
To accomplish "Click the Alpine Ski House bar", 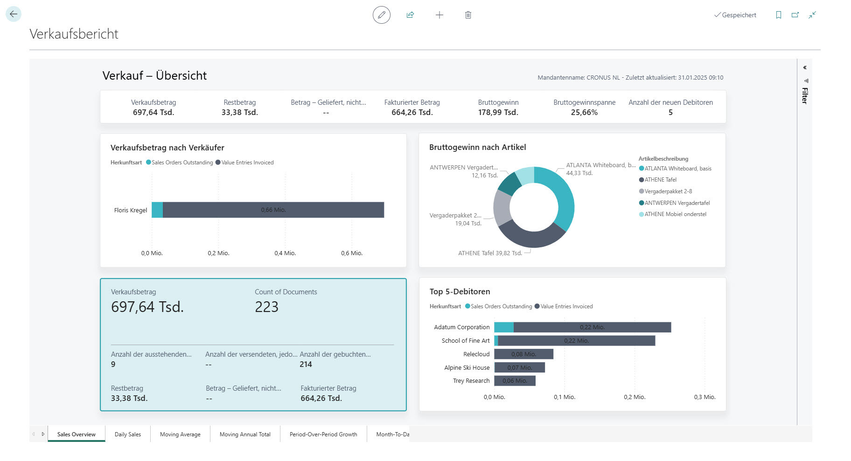I will [519, 367].
